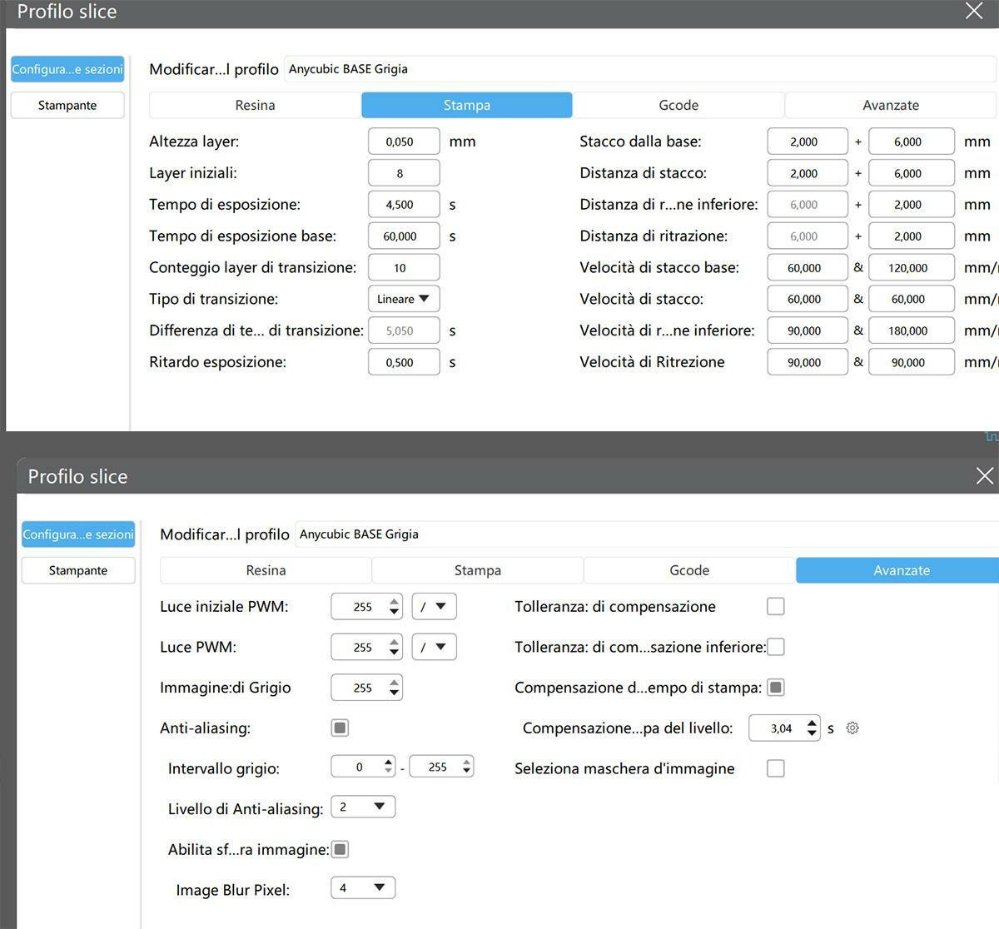Open Image Blur Pixel dropdown
The image size is (999, 929).
pyautogui.click(x=363, y=888)
